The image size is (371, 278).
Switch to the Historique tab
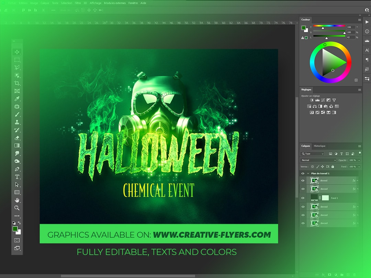[319, 146]
